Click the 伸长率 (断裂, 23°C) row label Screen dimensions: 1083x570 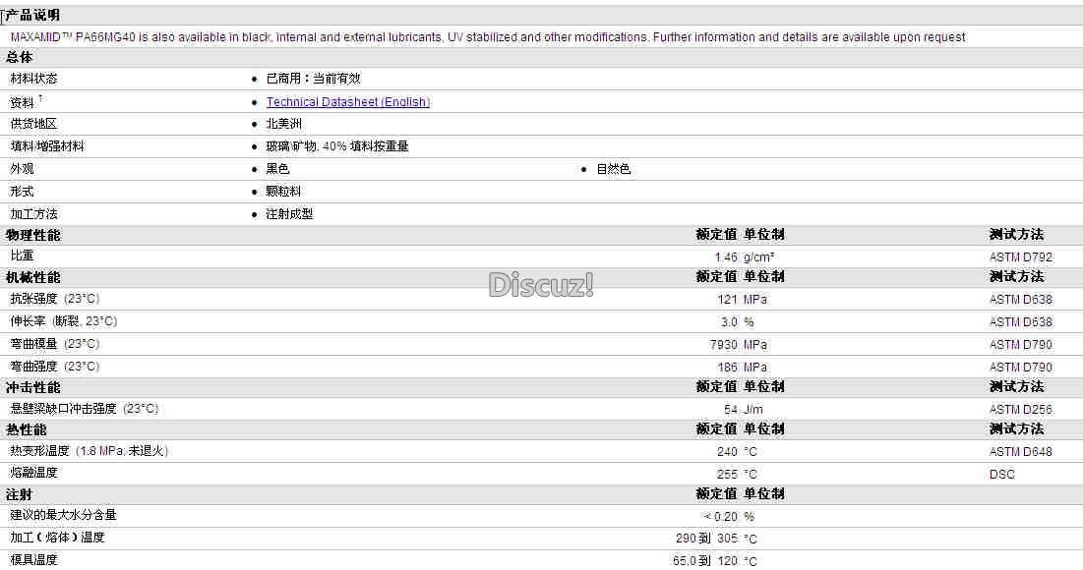[64, 321]
